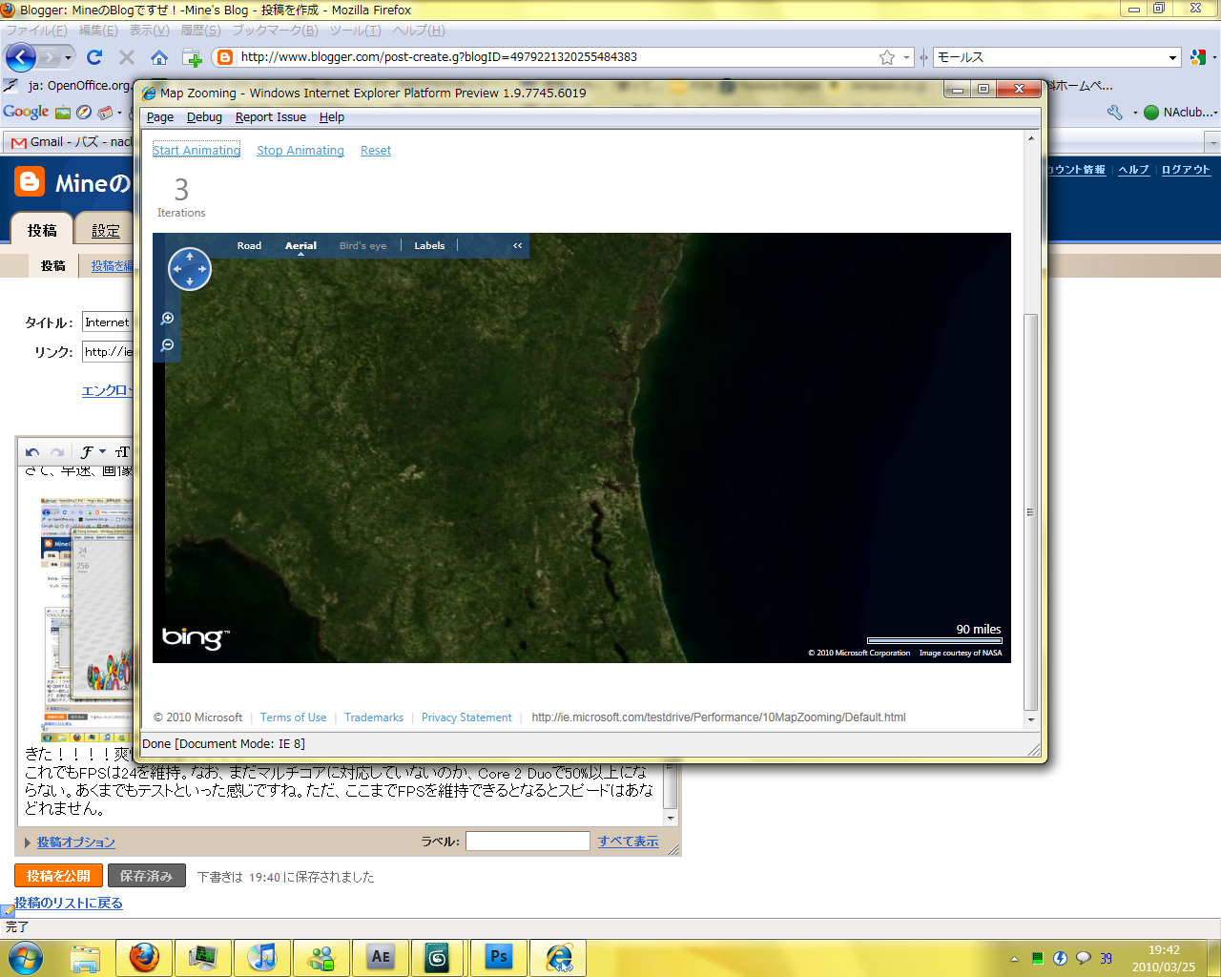Click the Blogger site icon in the address bar

pos(225,57)
